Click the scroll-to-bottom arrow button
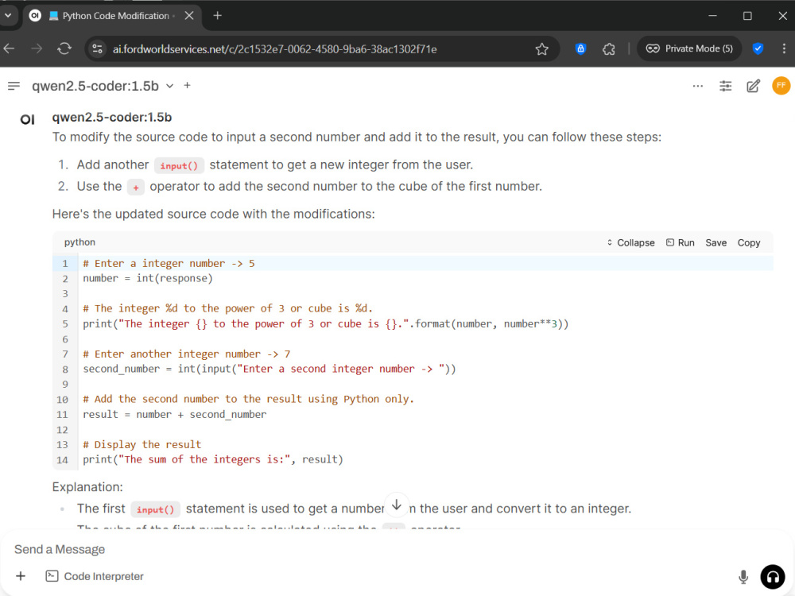Screen dimensions: 795x596 (397, 505)
